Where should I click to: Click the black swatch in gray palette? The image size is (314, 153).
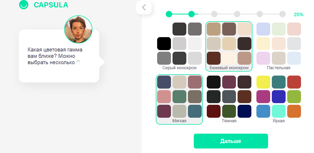pyautogui.click(x=164, y=43)
